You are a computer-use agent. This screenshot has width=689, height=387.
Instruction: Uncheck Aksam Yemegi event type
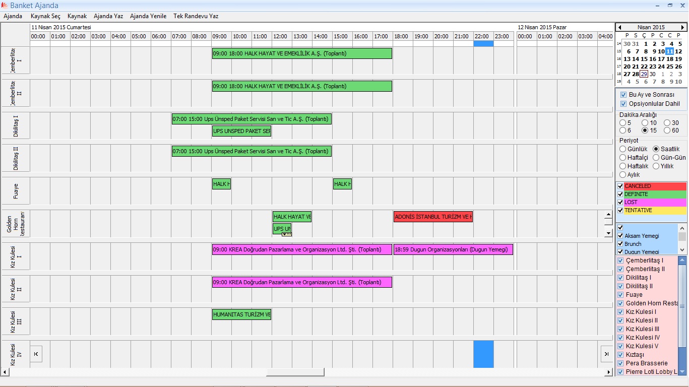620,236
